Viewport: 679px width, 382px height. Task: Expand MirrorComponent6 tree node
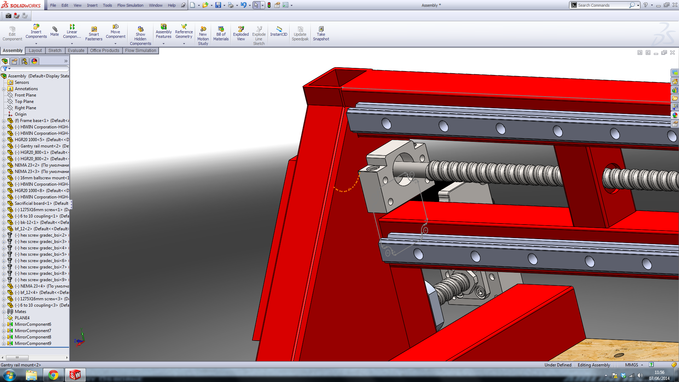[4, 324]
